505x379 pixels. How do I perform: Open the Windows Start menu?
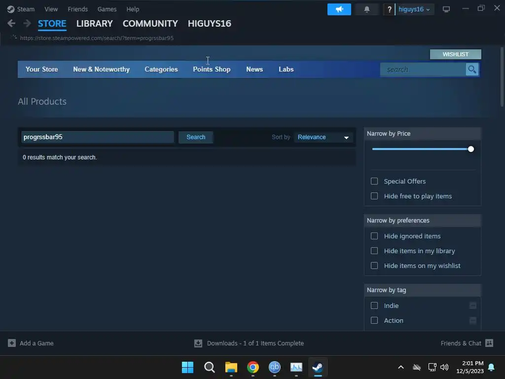[187, 367]
